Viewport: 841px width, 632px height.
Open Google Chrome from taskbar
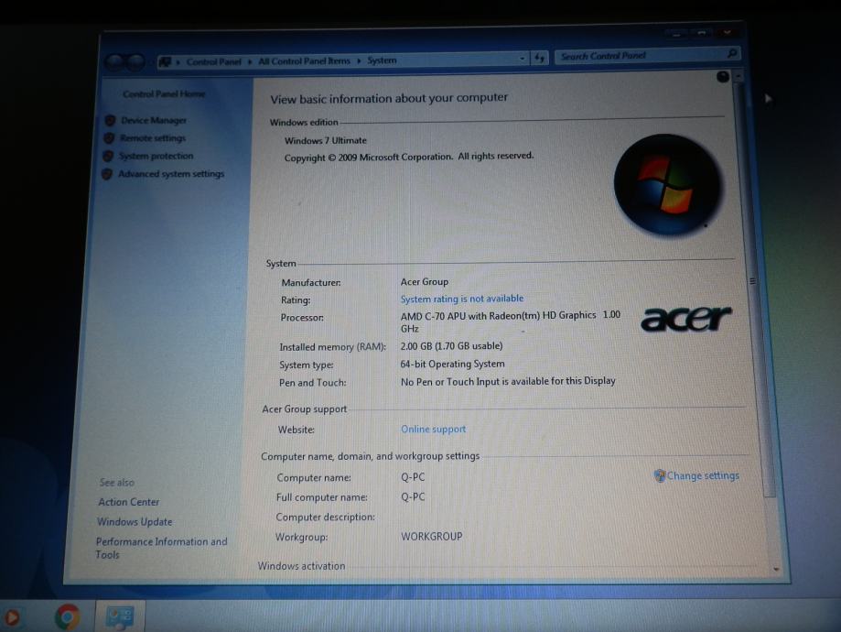[67, 616]
